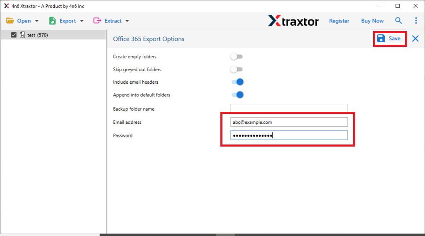The width and height of the screenshot is (425, 236).
Task: Click the Append into default folders label
Action: point(142,95)
